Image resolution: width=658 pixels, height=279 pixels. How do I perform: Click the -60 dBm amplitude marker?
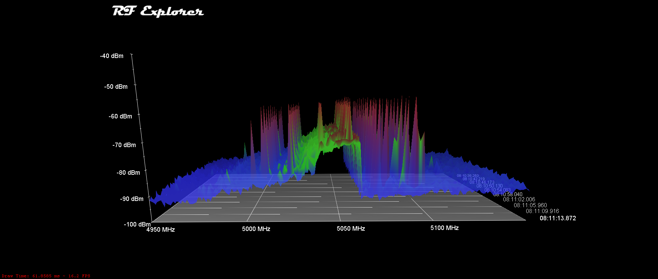(x=120, y=116)
